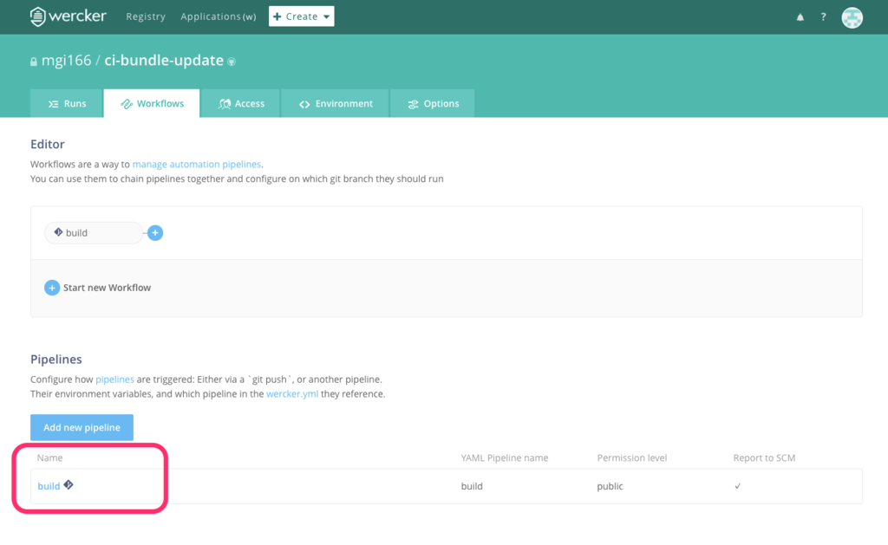Click the wercker logo
The height and width of the screenshot is (545, 888).
coord(68,16)
